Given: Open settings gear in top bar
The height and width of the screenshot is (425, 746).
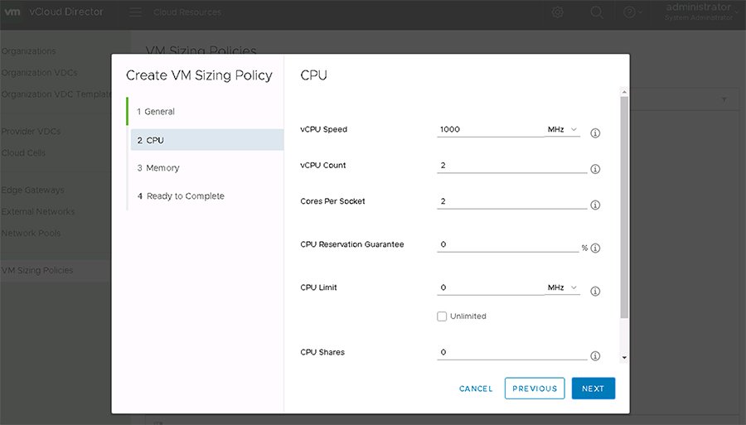Looking at the screenshot, I should (557, 12).
